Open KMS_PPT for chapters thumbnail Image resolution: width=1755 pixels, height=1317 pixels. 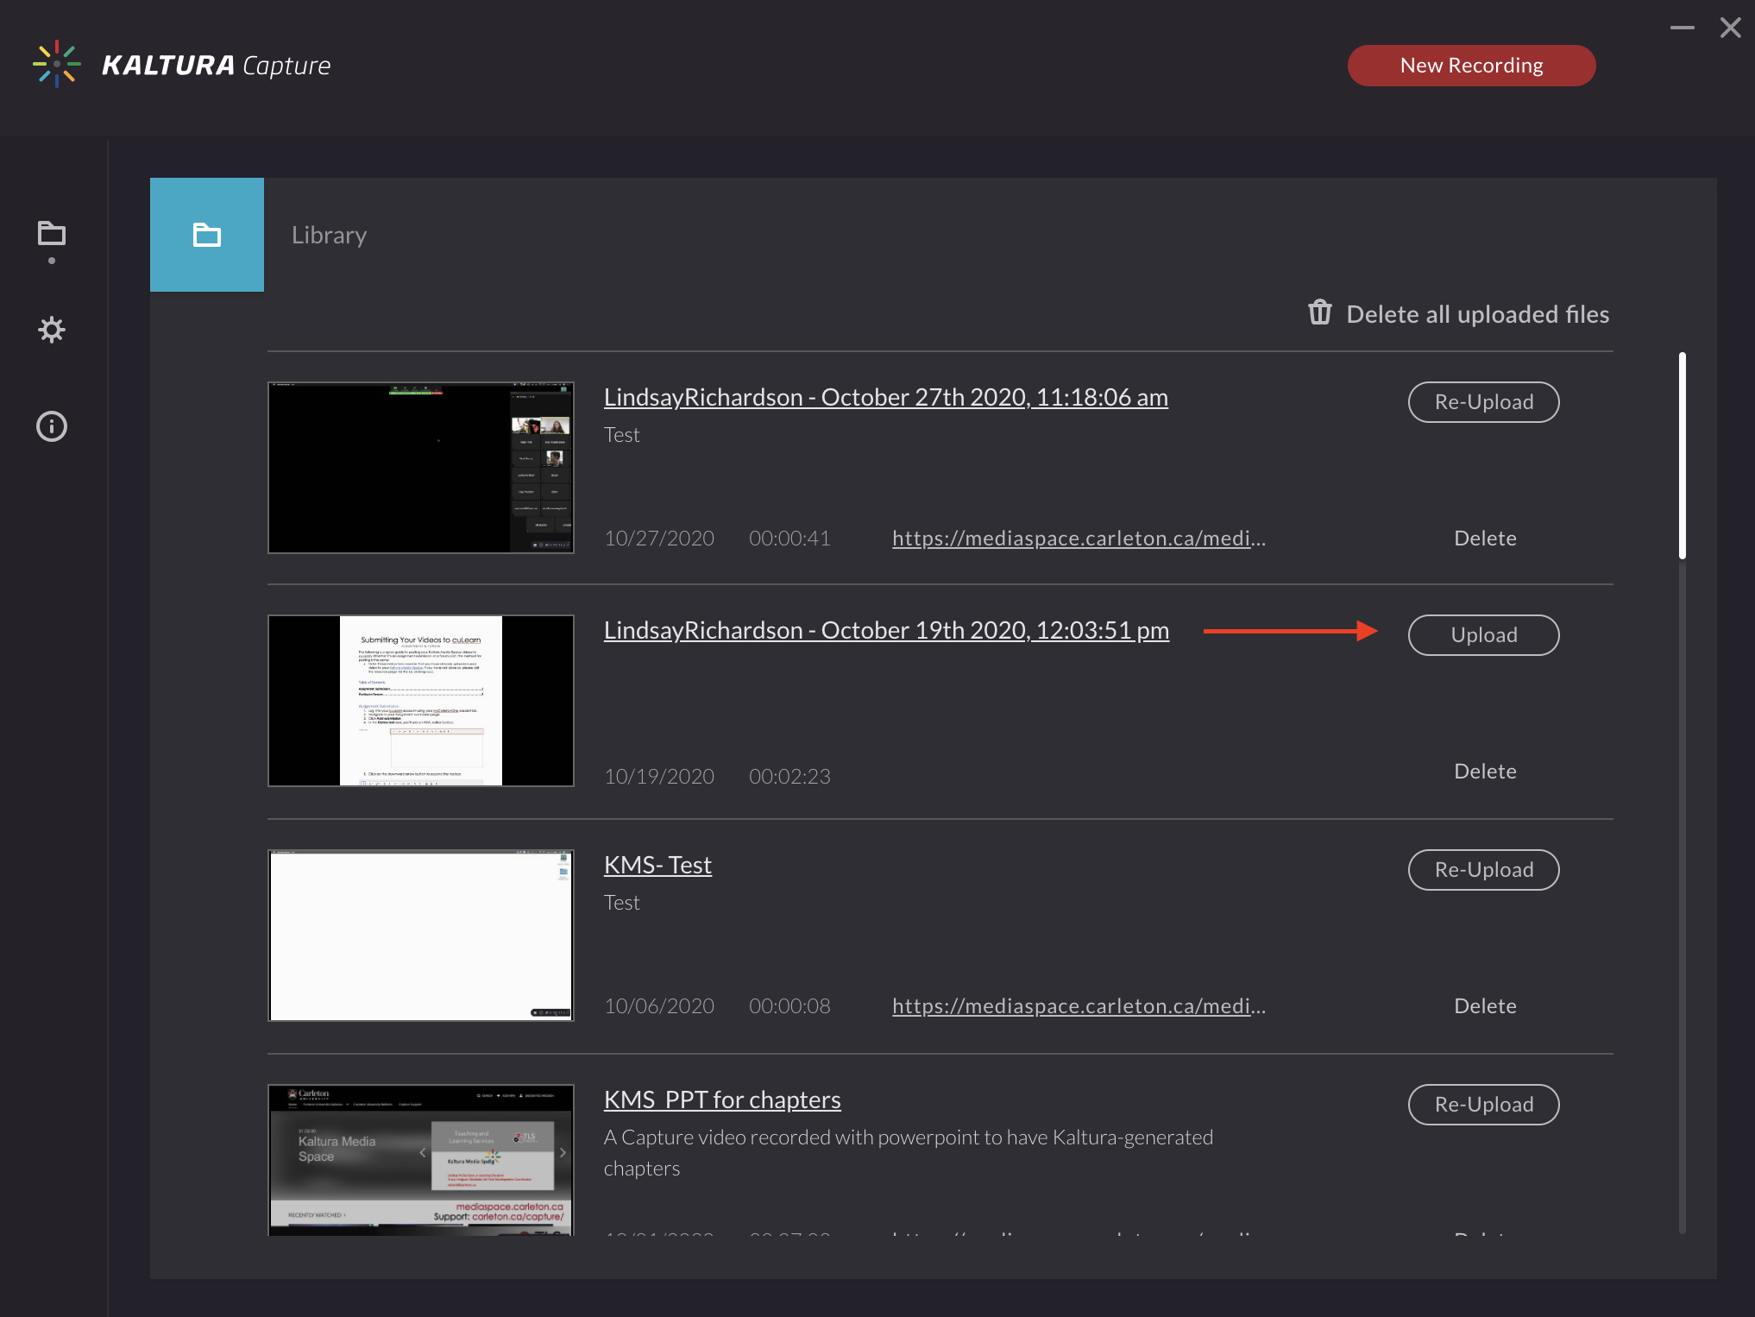(421, 1160)
